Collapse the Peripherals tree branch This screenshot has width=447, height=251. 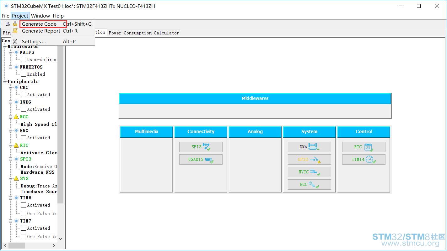click(x=5, y=81)
